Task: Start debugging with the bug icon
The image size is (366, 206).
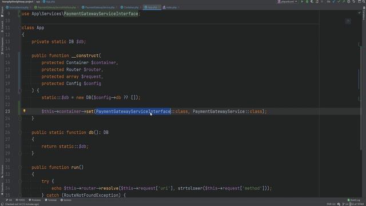Action: tap(307, 2)
